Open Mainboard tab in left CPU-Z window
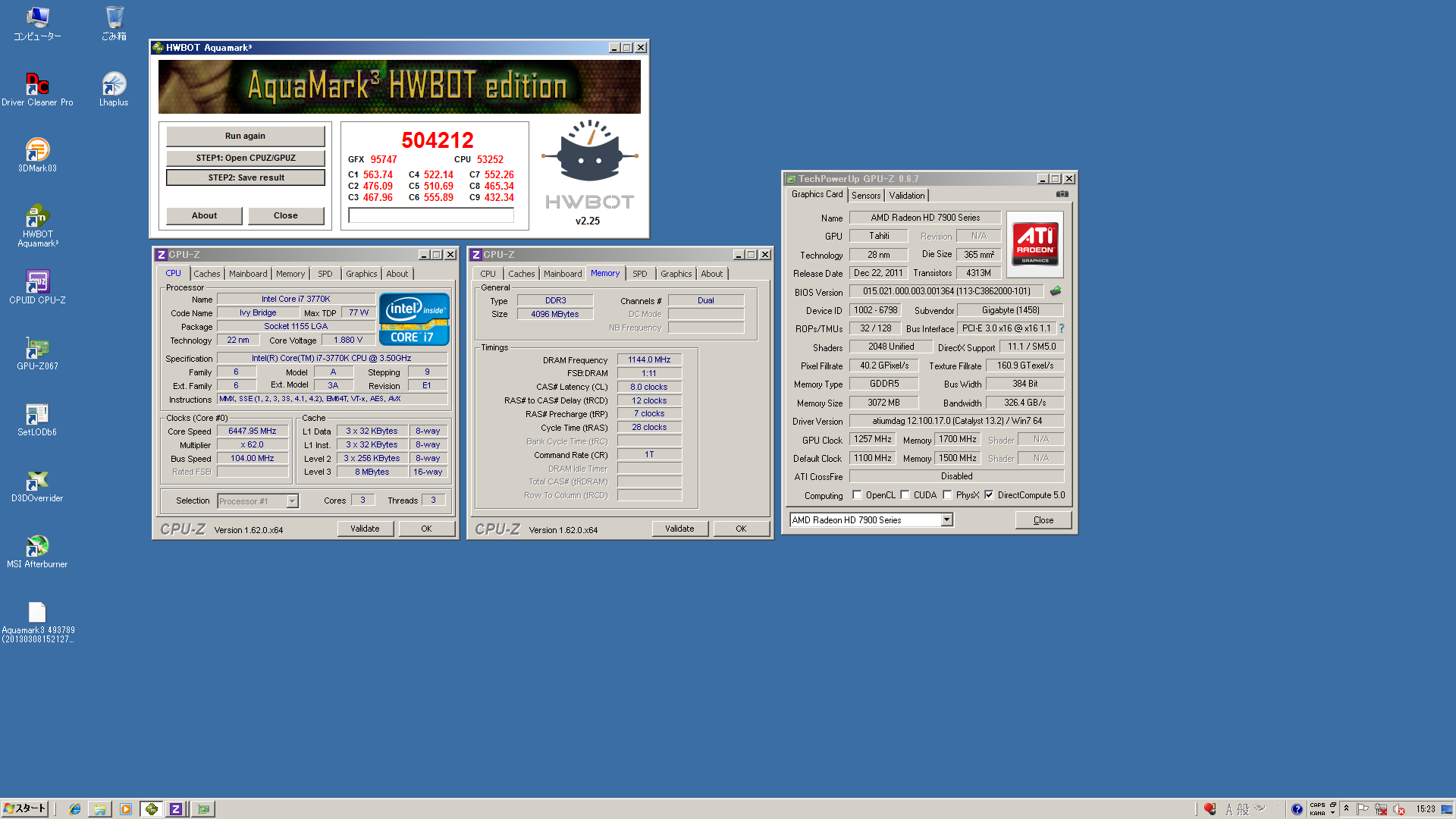Screen dimensions: 1456x819 tap(248, 274)
